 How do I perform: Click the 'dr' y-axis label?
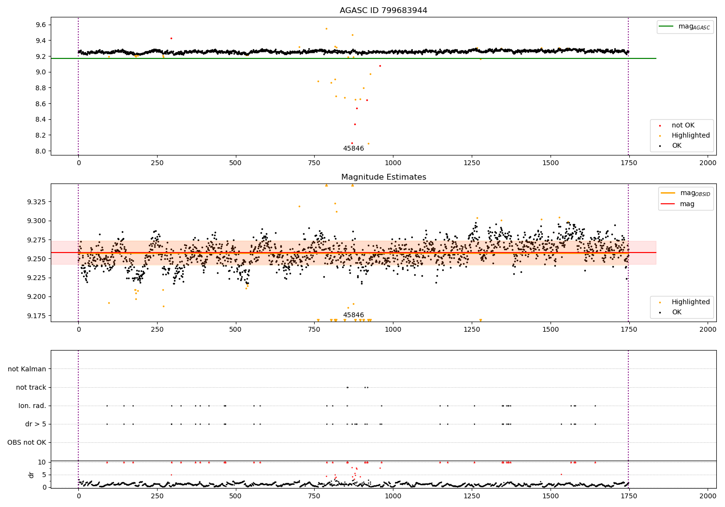31,475
